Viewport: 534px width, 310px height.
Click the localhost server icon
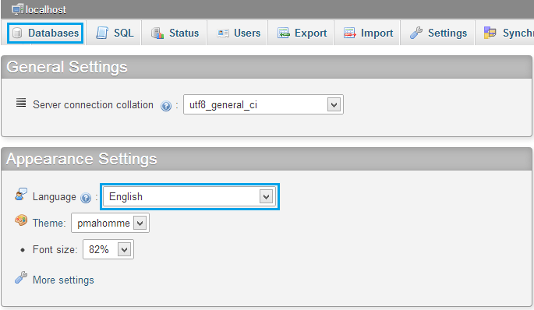(x=18, y=9)
